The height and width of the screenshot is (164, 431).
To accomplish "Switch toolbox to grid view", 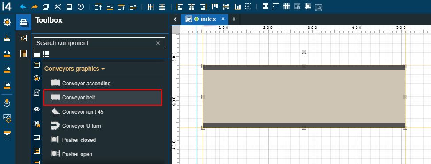I will [x=46, y=54].
